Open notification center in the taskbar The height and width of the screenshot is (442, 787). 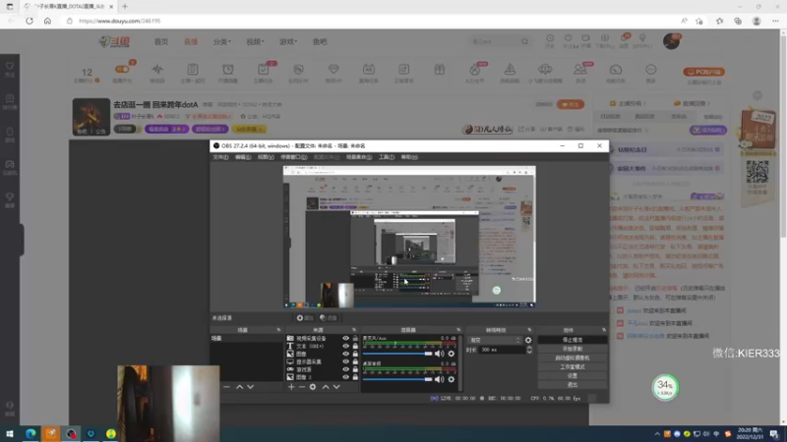(x=774, y=433)
